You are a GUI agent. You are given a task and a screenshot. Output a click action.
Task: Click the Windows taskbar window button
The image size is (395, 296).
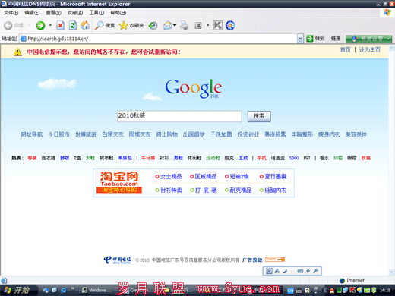click(x=97, y=290)
